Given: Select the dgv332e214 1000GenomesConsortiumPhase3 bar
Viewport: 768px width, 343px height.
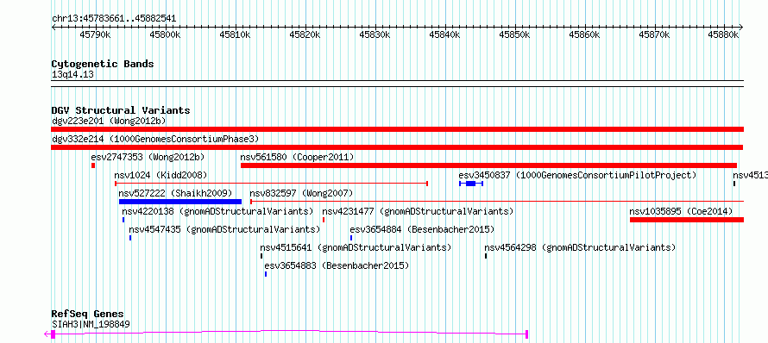Looking at the screenshot, I should [x=397, y=147].
